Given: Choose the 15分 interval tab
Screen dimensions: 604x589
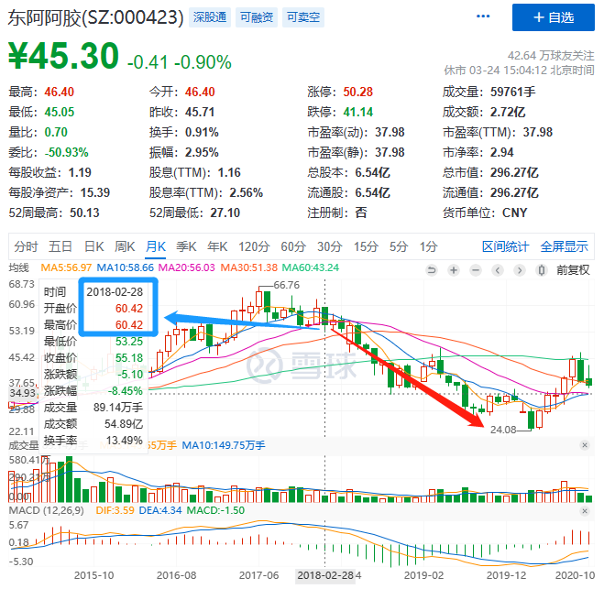Looking at the screenshot, I should 366,246.
